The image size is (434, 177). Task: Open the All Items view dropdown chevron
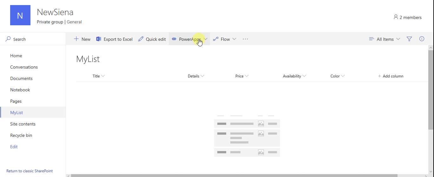click(398, 39)
